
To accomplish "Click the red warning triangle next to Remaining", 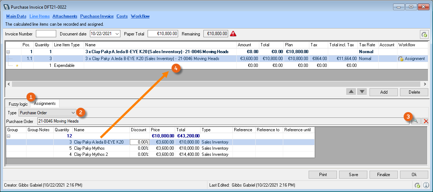I will 233,34.
